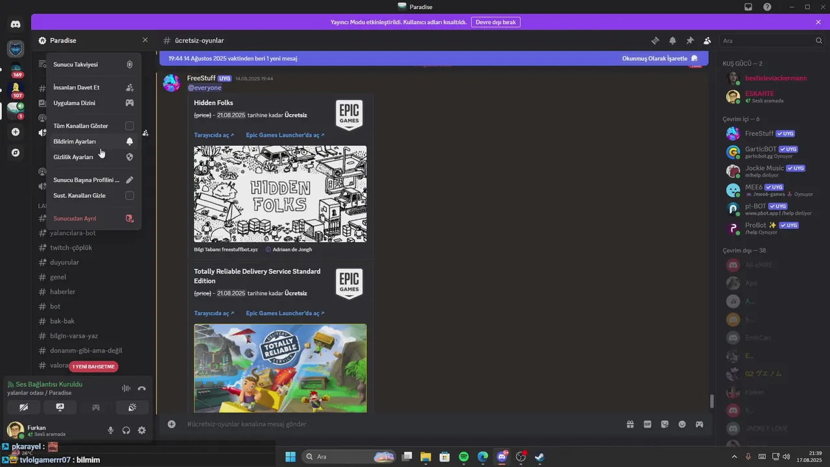
Task: Click the Hidden Folks game image
Action: (280, 194)
